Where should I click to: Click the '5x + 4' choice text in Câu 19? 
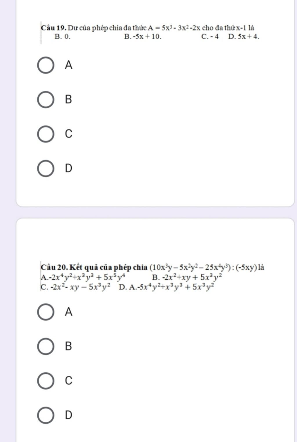247,37
